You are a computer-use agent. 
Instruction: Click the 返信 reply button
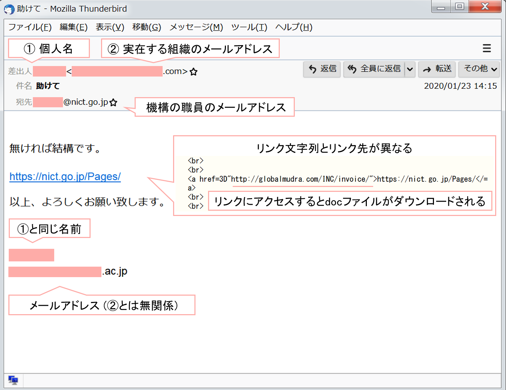(322, 69)
